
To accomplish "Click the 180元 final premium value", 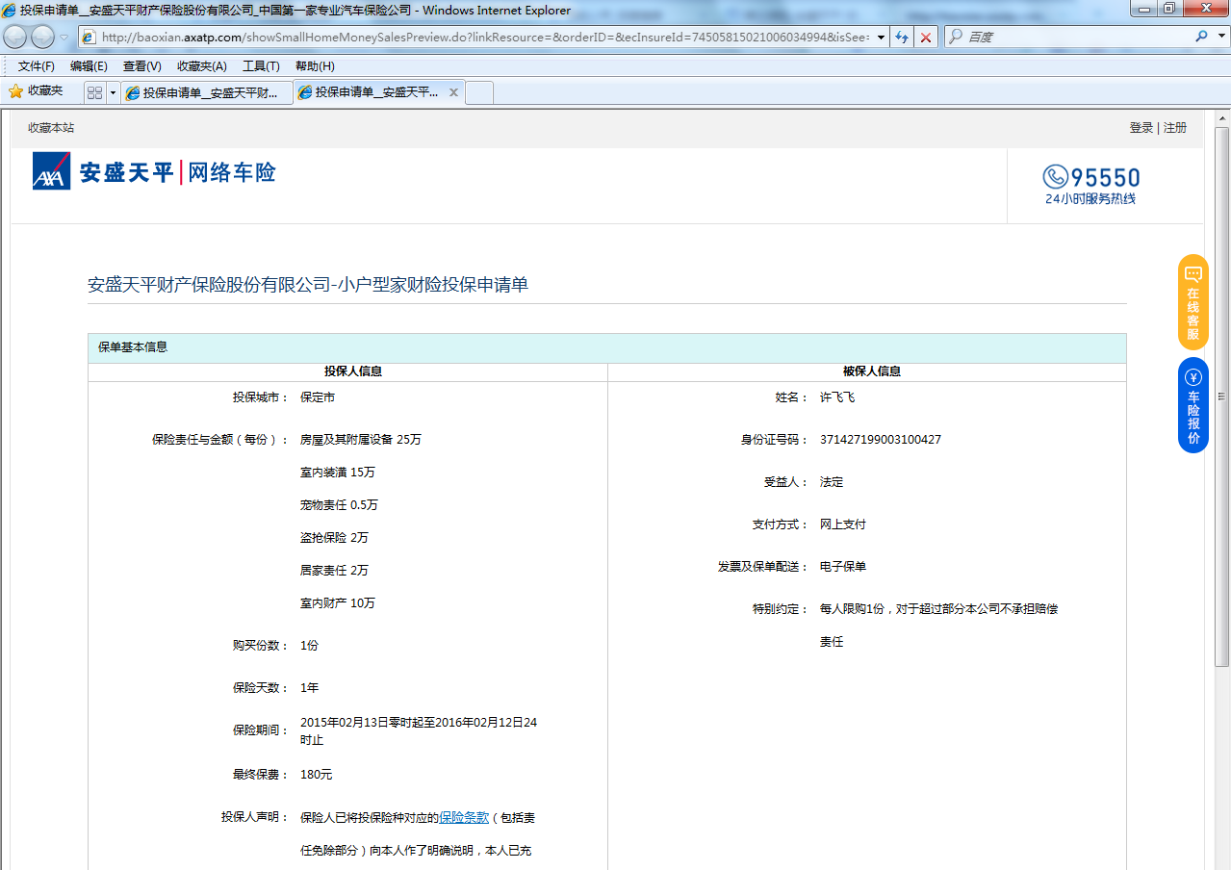I will (x=317, y=775).
